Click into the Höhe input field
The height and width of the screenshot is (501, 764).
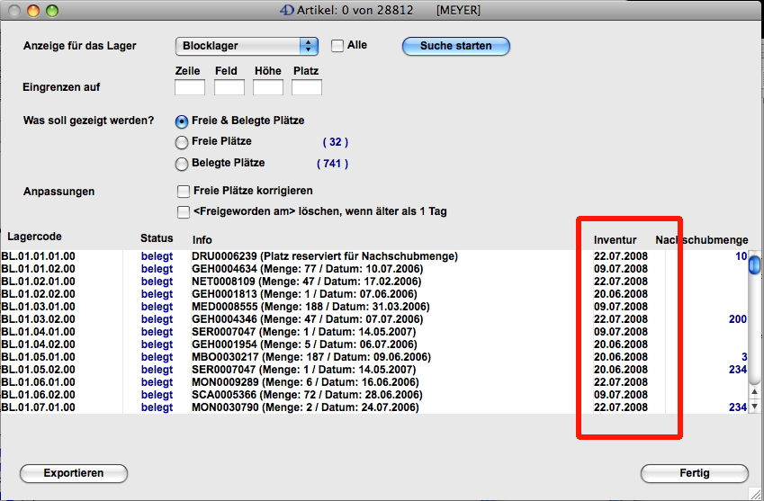(267, 87)
